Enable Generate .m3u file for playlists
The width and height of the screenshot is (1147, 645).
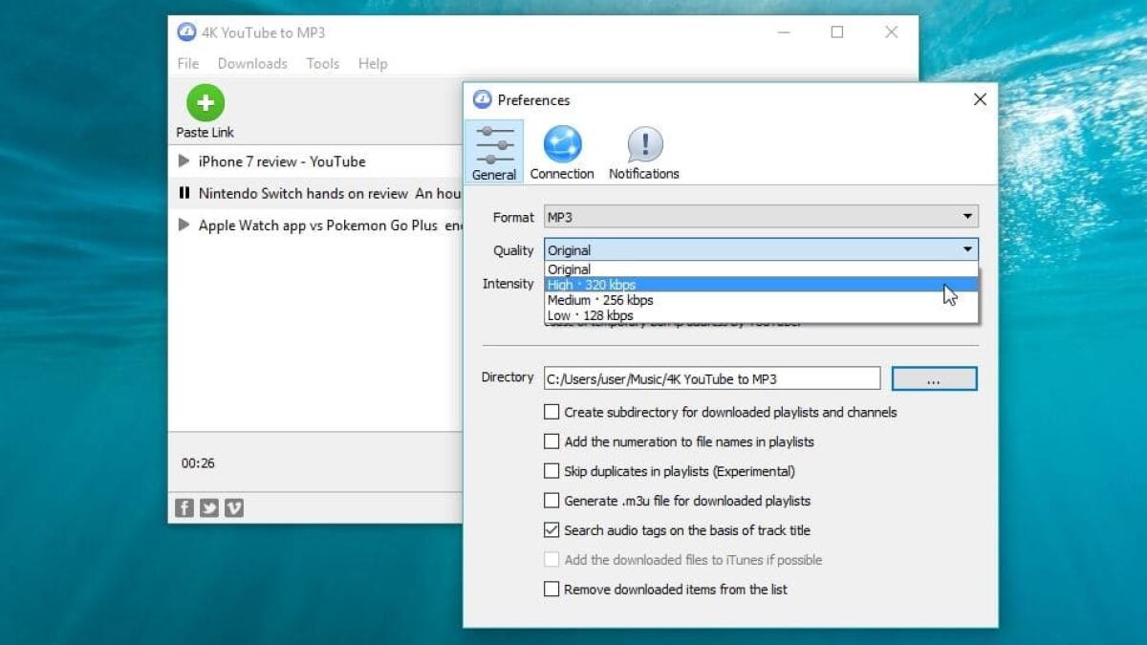point(552,501)
